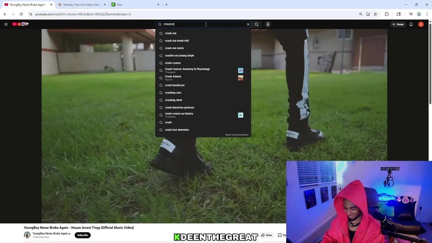Select the 'crash out remix' suggestion
Image resolution: width=432 pixels, height=243 pixels.
[203, 48]
